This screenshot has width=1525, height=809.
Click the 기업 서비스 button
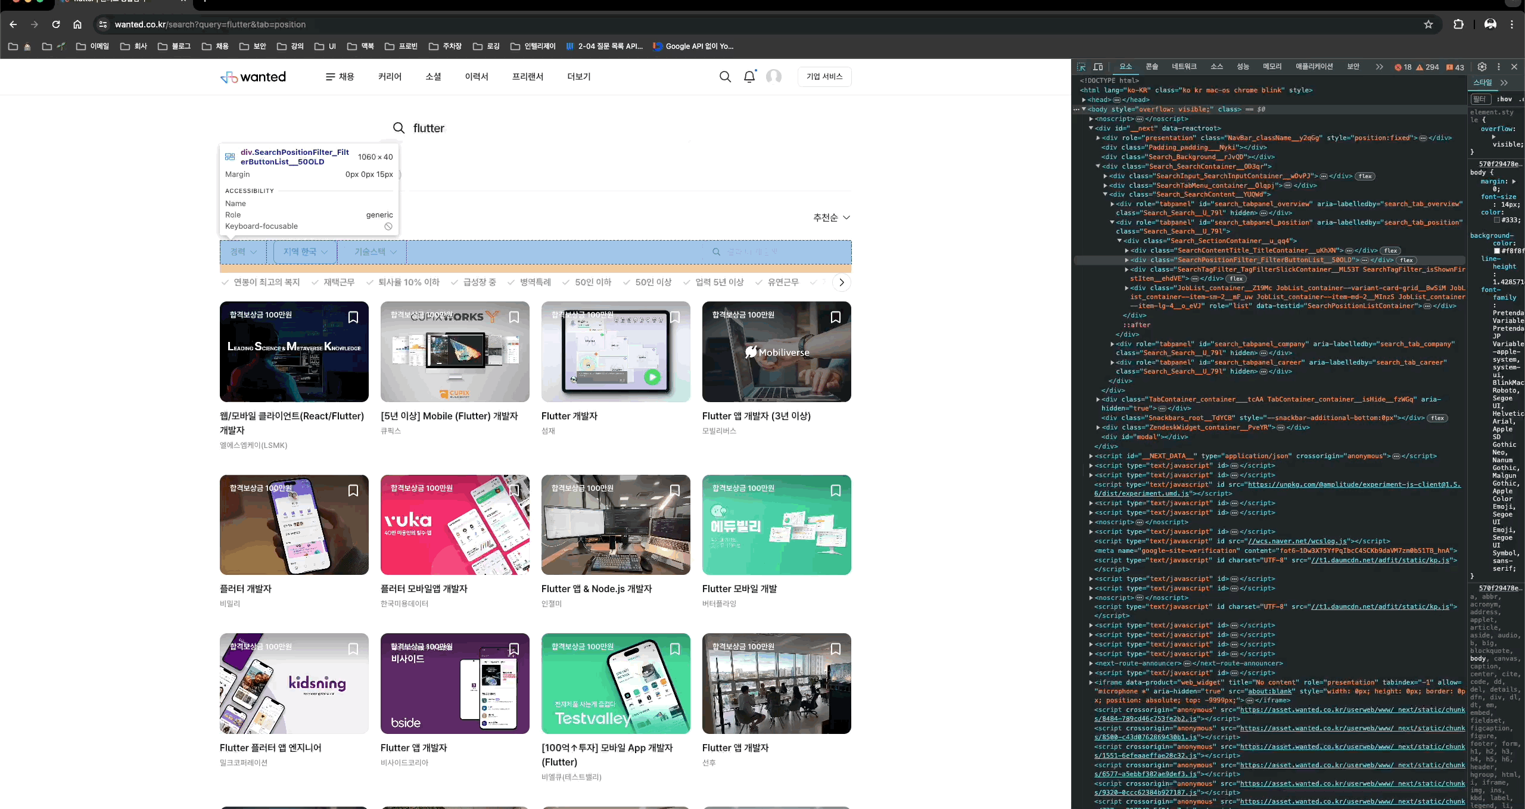pos(824,77)
